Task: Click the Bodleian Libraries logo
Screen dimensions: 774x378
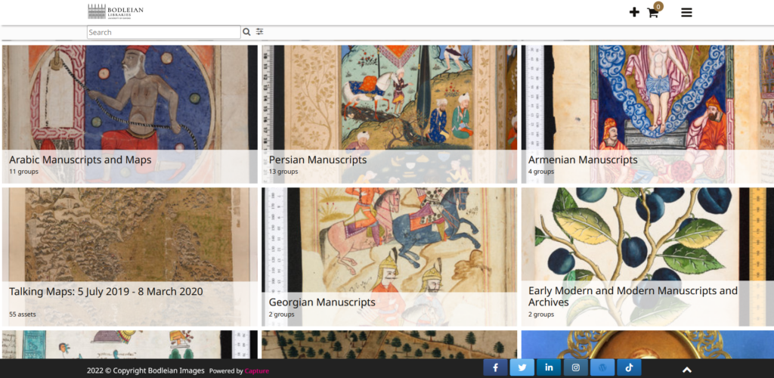Action: click(115, 11)
